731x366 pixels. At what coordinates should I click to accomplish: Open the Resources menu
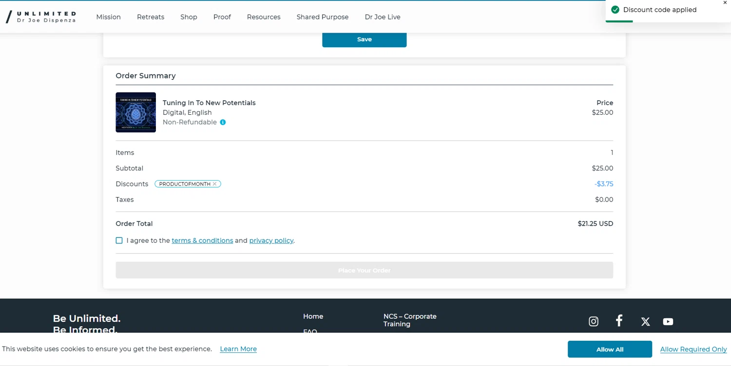click(x=264, y=17)
